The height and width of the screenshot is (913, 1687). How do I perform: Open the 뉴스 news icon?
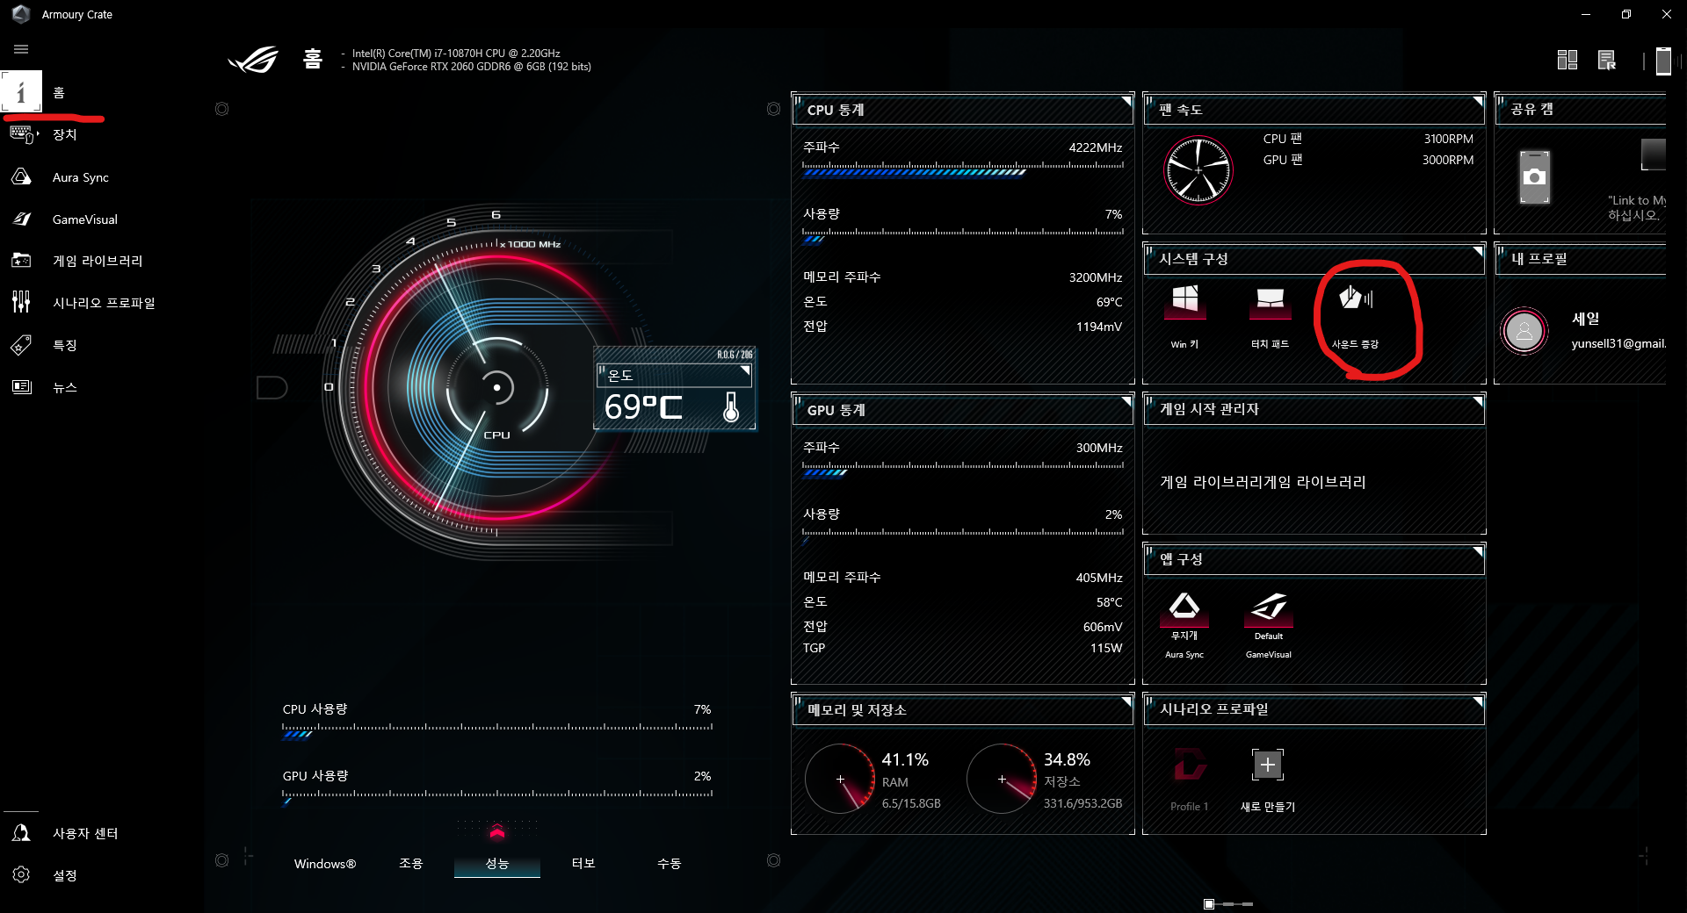click(x=22, y=387)
